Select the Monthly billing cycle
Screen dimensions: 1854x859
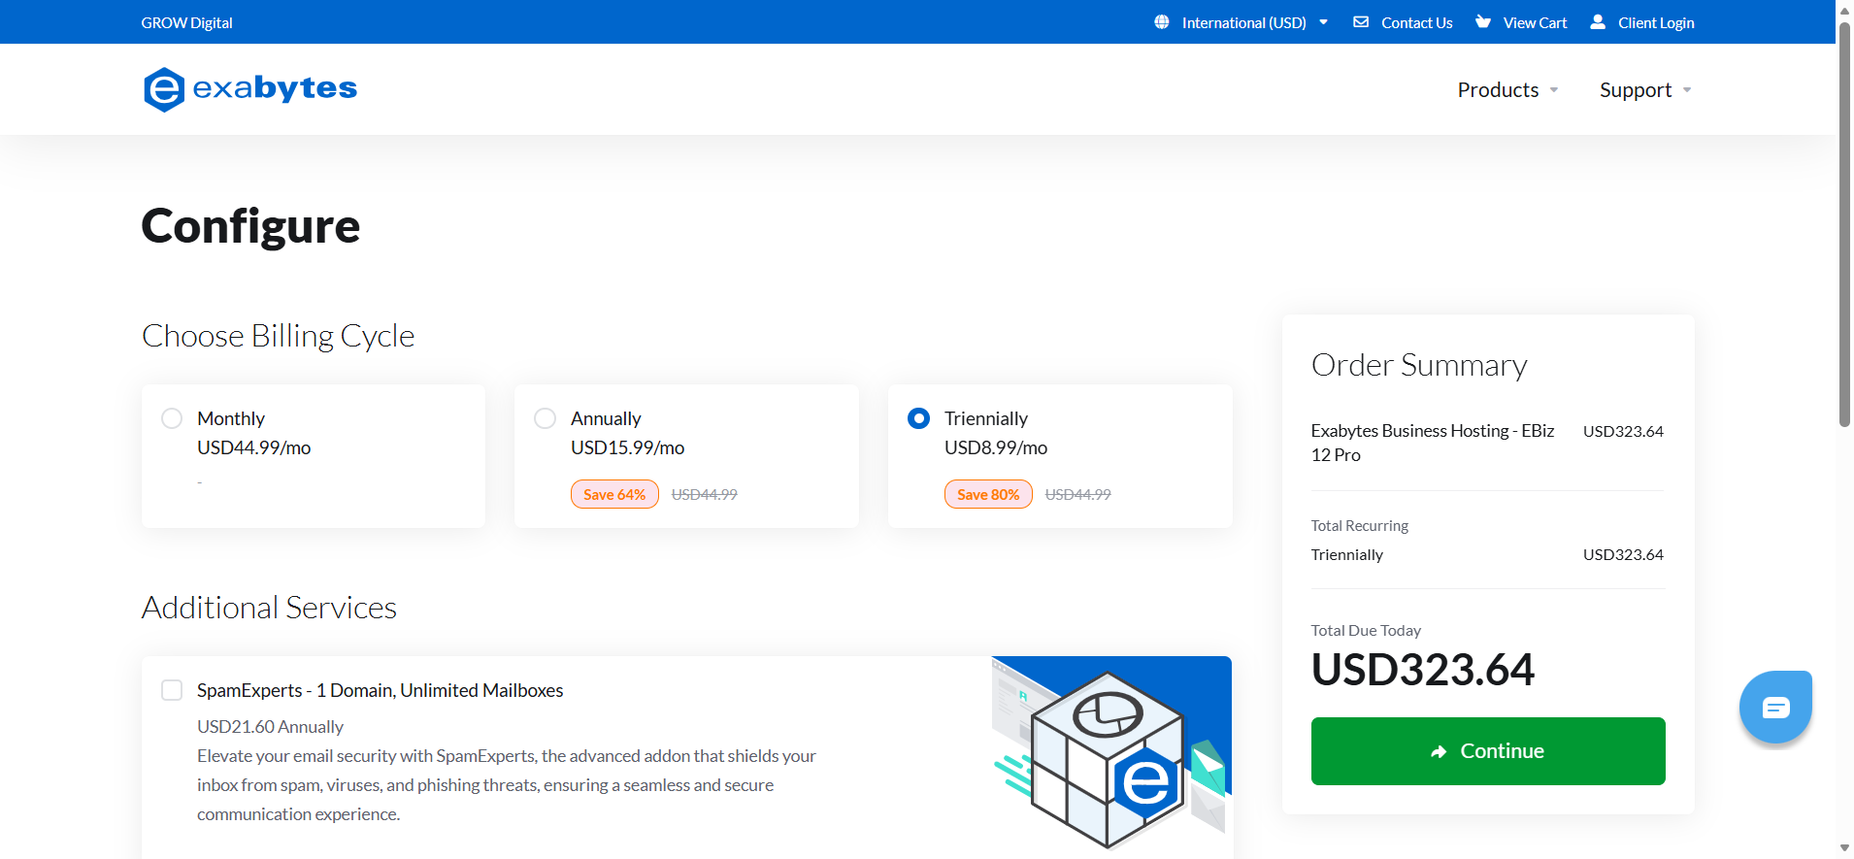[x=172, y=418]
